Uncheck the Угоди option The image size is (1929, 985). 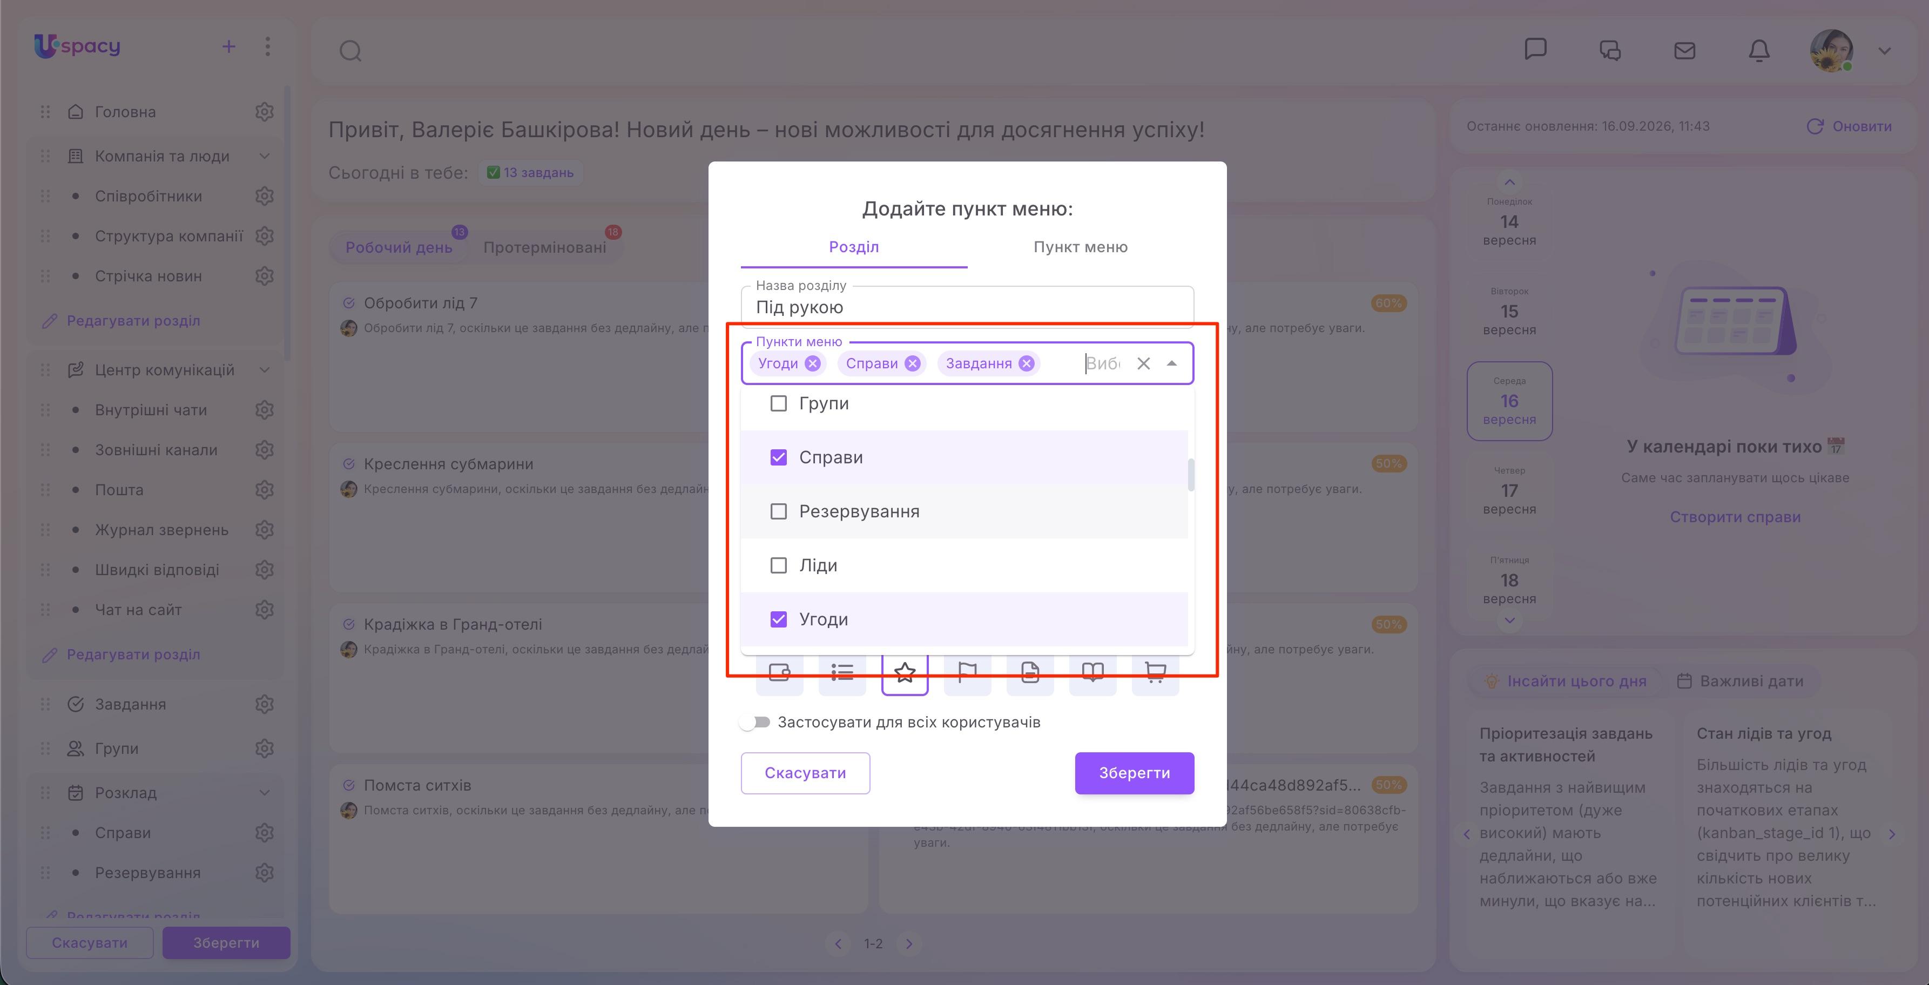click(779, 619)
